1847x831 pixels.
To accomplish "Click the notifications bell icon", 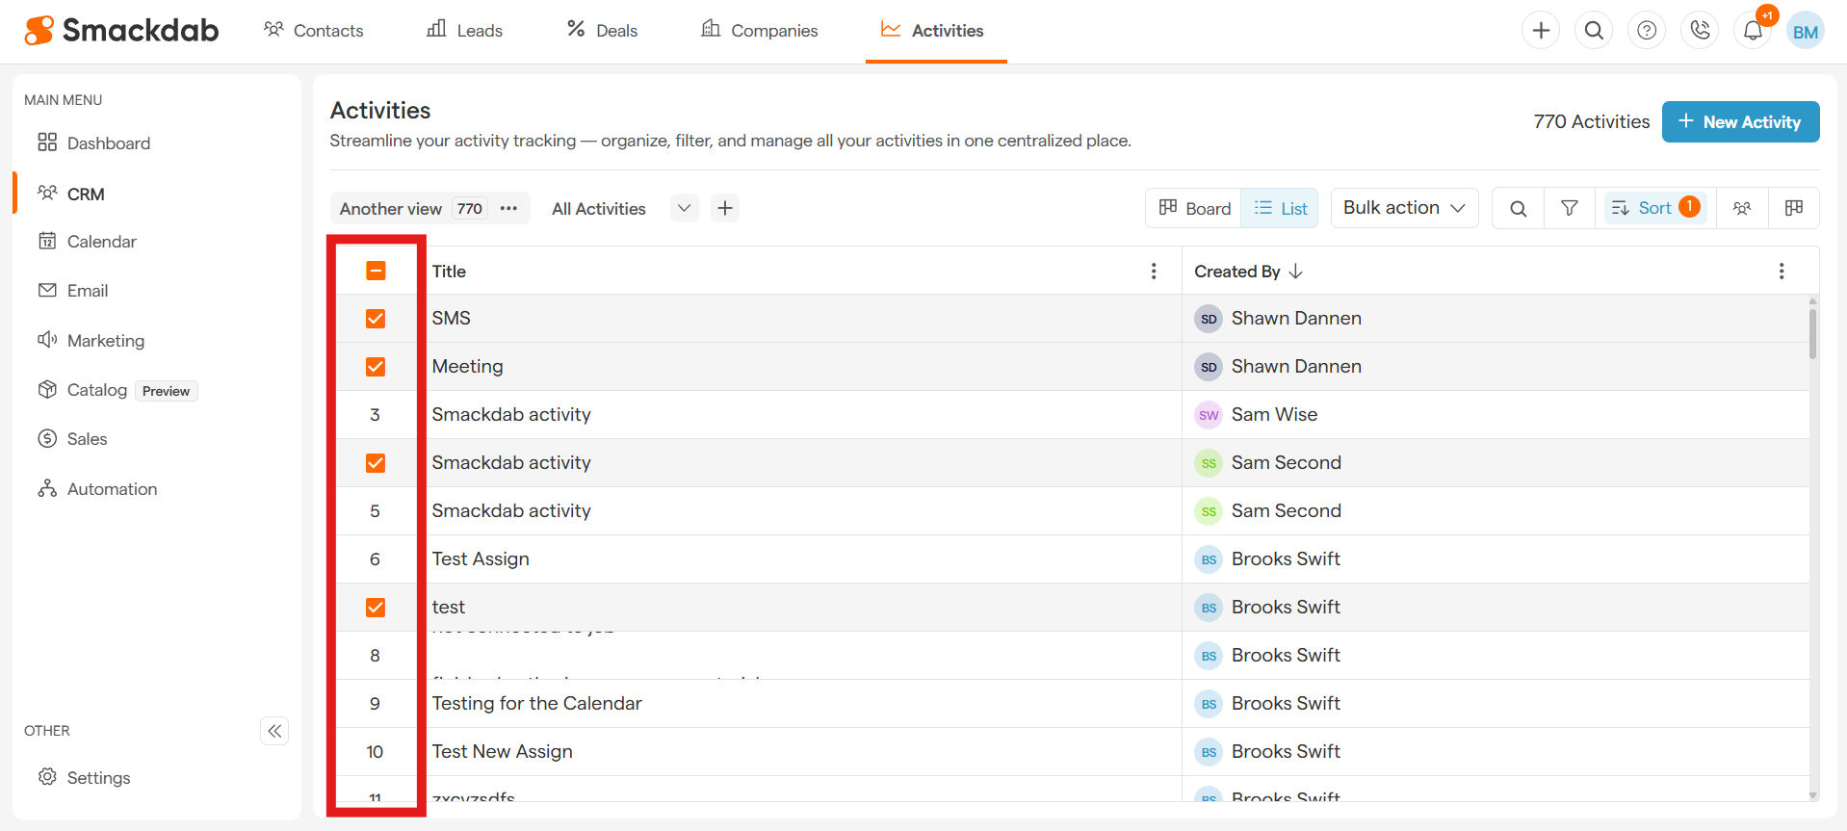I will 1753,31.
